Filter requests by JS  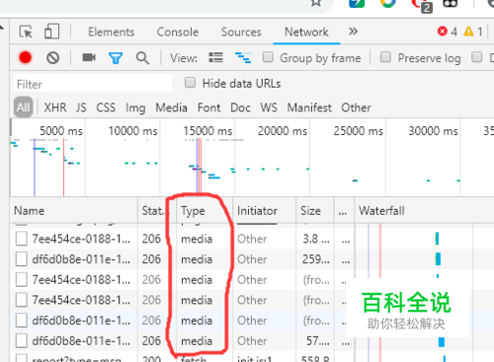(x=81, y=108)
